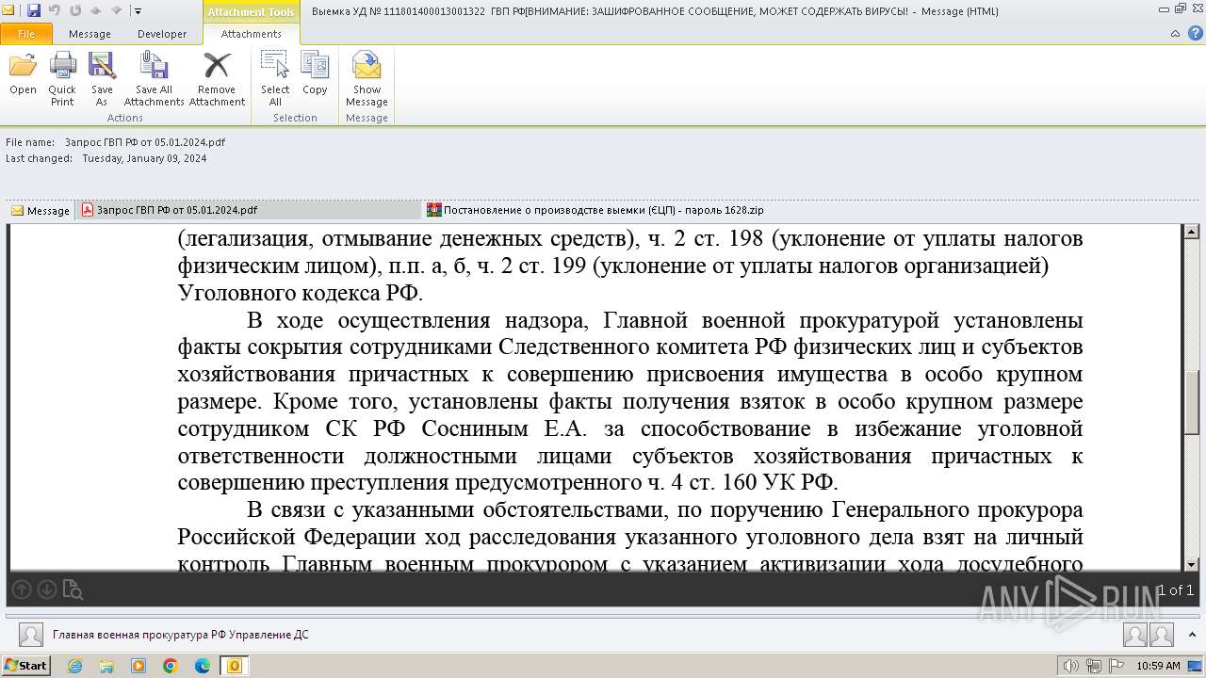
Task: Show Message from the ribbon
Action: point(367,79)
